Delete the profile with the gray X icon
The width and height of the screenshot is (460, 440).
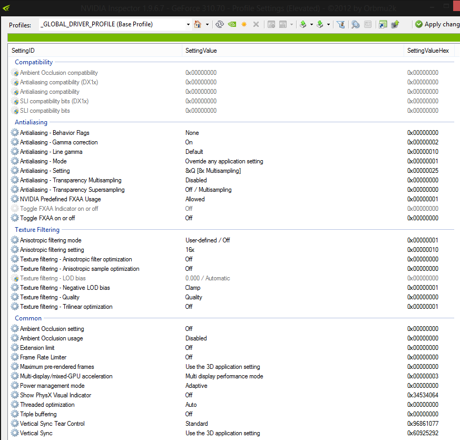click(x=256, y=24)
